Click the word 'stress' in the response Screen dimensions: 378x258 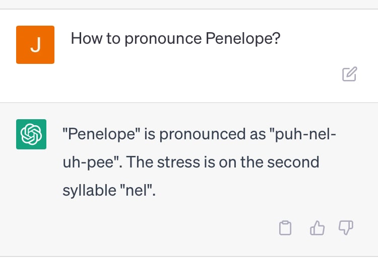(x=178, y=162)
